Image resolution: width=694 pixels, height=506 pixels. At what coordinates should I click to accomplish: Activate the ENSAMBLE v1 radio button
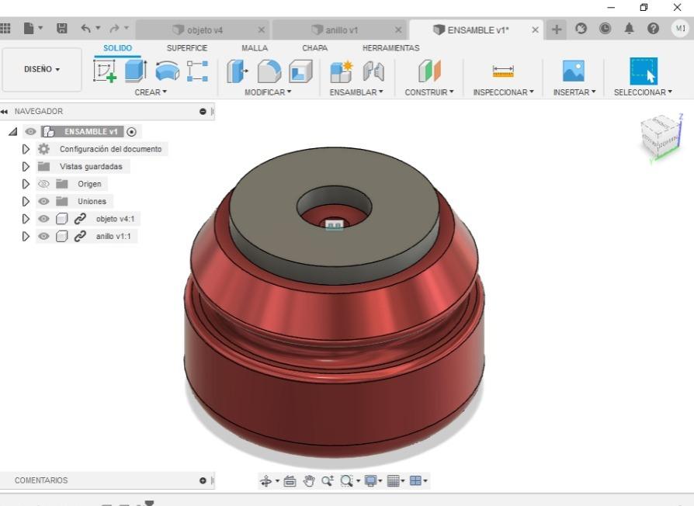pyautogui.click(x=131, y=132)
